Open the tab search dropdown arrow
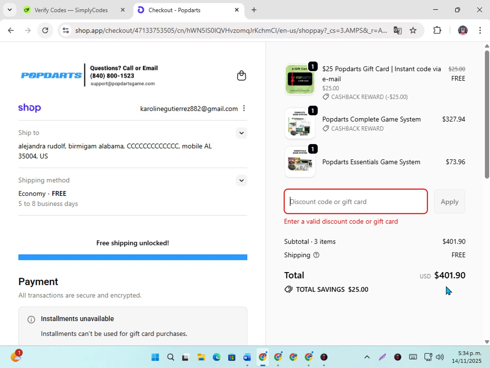490x368 pixels. 10,10
